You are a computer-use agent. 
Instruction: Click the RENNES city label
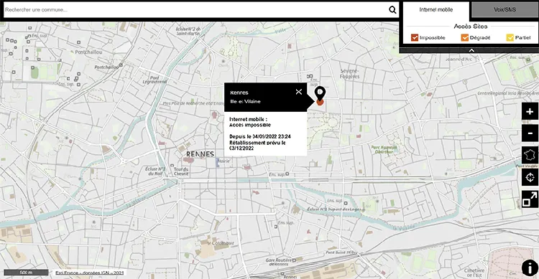tap(200, 154)
